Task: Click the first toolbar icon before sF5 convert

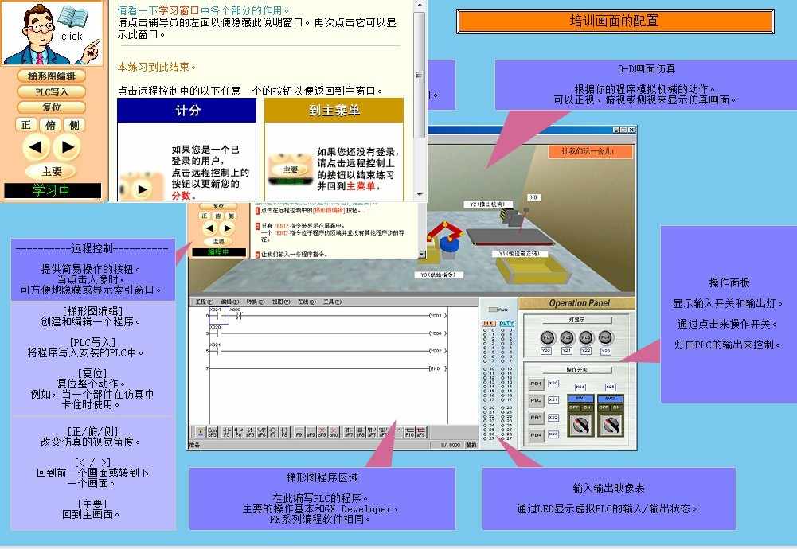Action: (201, 432)
